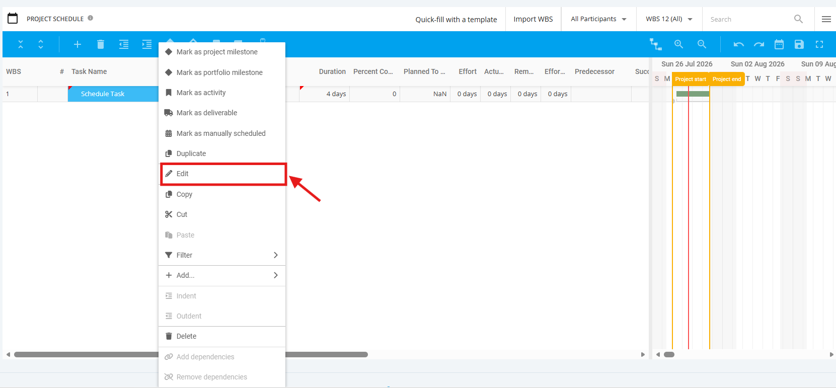Click the Project Schedule calendar icon
The height and width of the screenshot is (388, 836).
[x=13, y=19]
